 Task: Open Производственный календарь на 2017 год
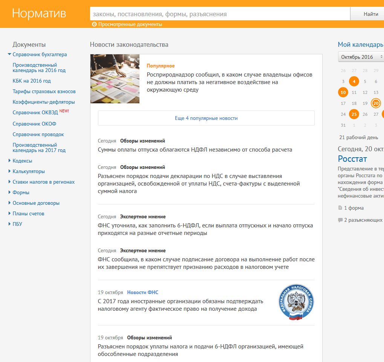39,147
